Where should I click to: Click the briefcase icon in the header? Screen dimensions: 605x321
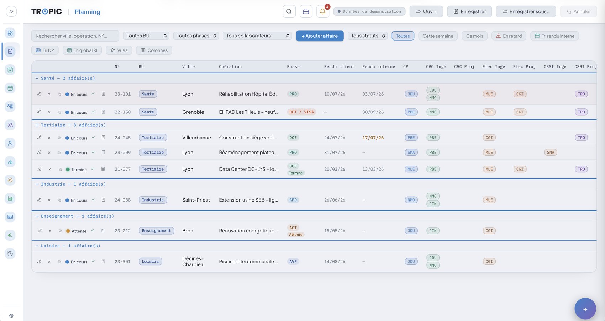tap(306, 11)
